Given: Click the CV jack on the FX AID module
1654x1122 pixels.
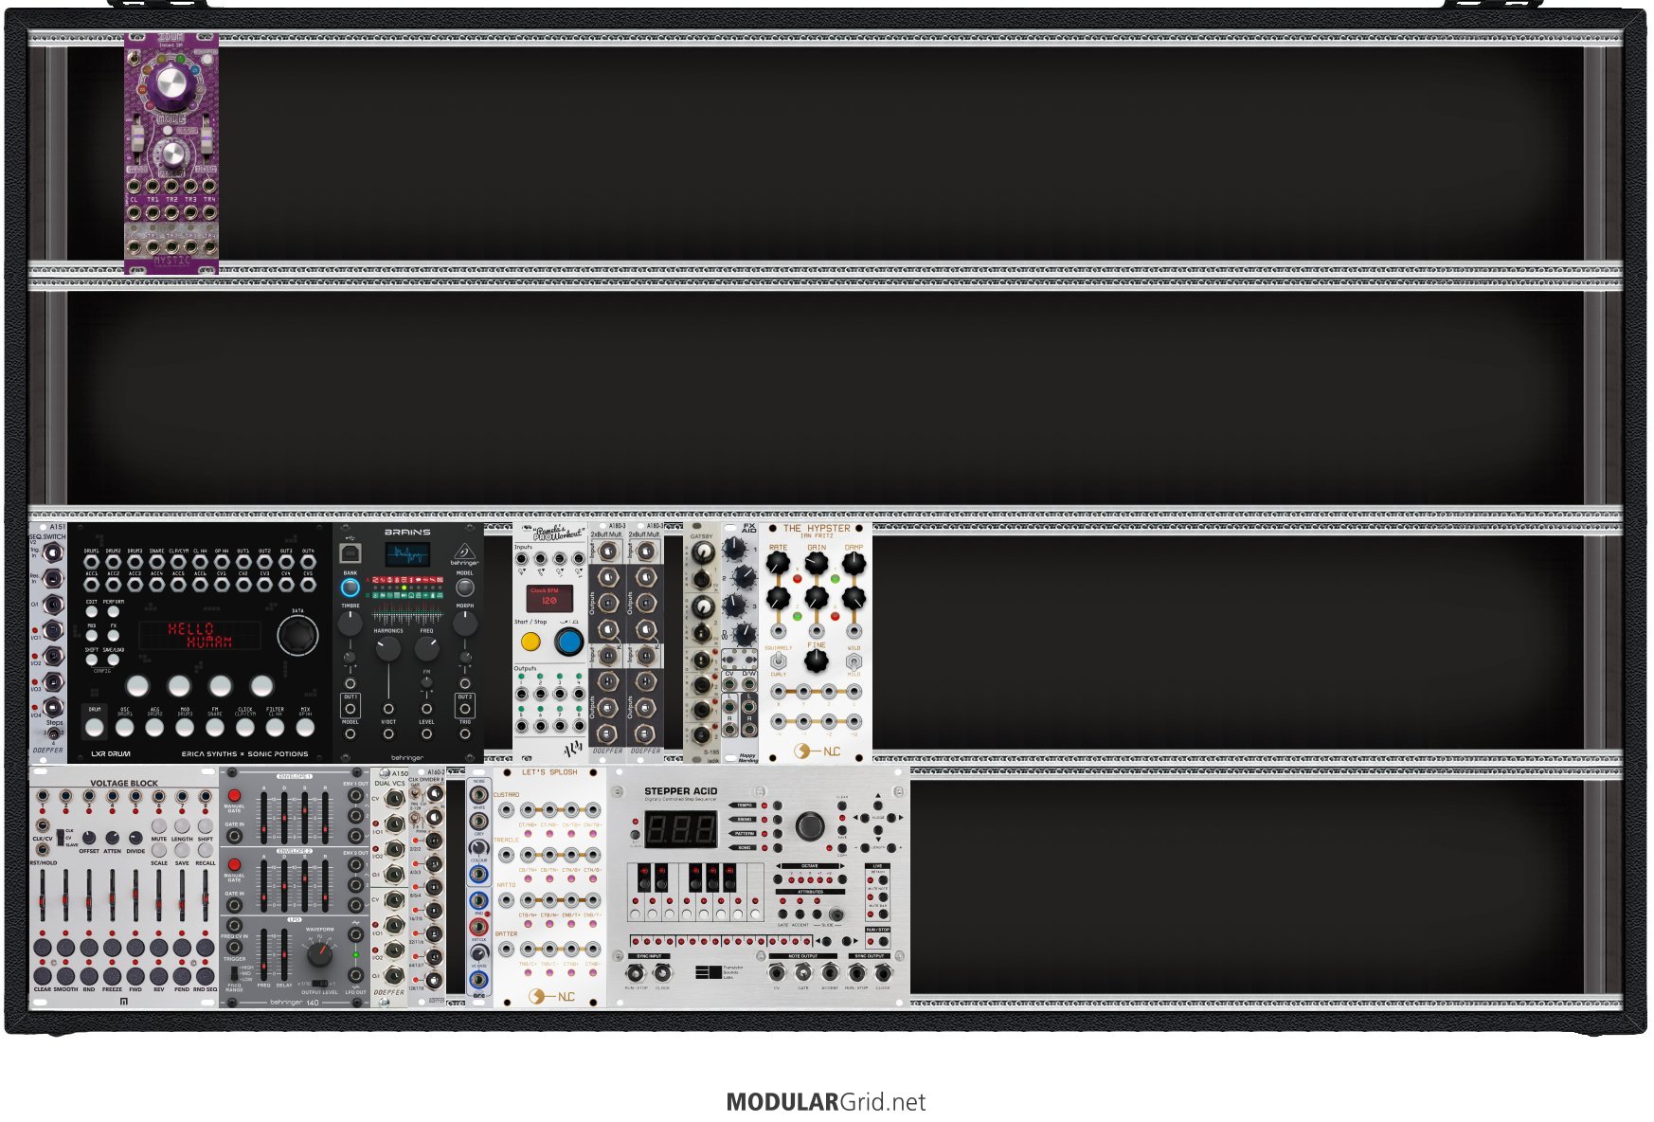Looking at the screenshot, I should pos(729,683).
